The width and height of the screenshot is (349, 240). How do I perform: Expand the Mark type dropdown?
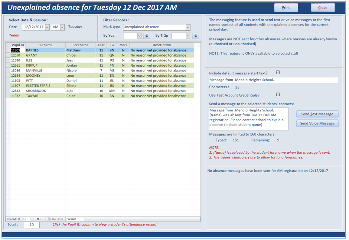tap(188, 27)
